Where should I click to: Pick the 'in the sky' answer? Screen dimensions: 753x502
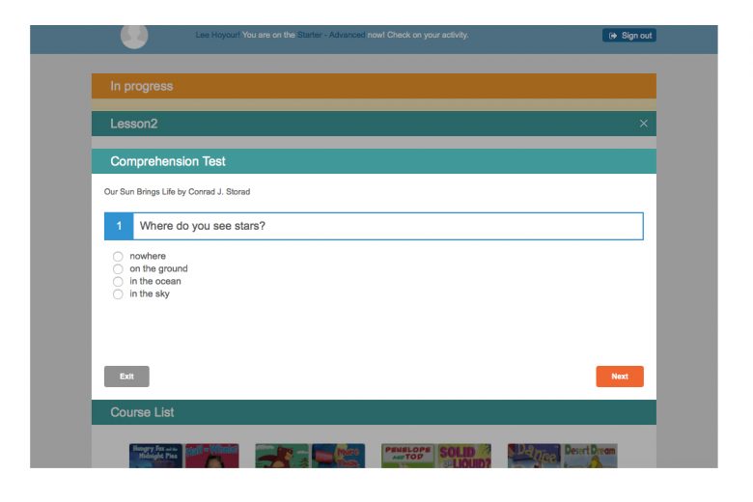[x=118, y=294]
